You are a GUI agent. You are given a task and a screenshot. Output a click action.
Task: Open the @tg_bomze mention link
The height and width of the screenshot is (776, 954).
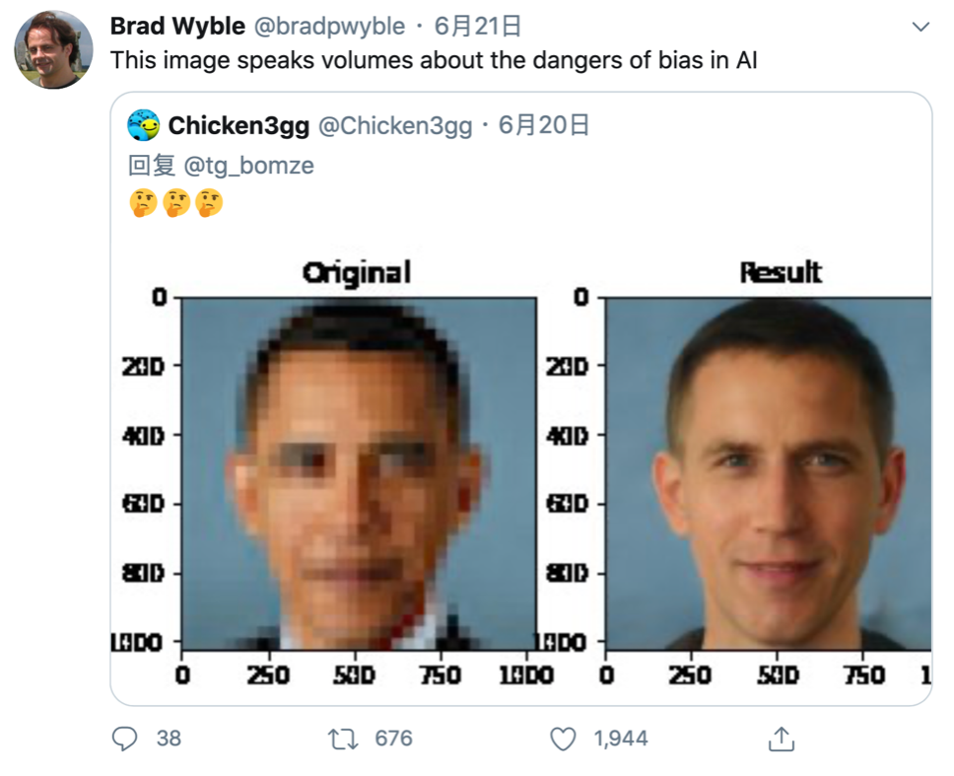248,166
